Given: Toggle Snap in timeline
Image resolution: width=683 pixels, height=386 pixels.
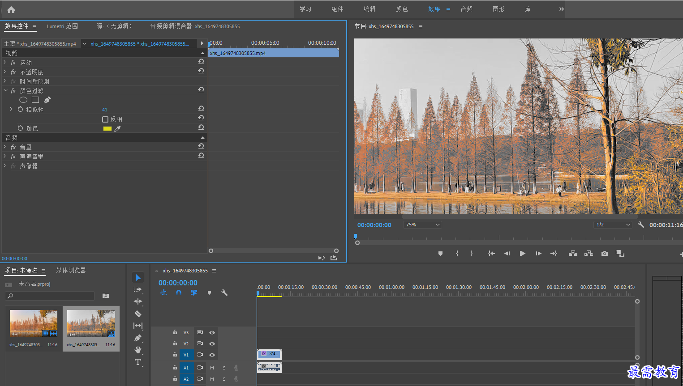Looking at the screenshot, I should tap(179, 293).
